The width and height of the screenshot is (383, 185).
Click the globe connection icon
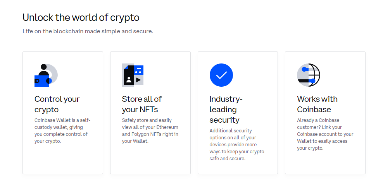pos(309,75)
